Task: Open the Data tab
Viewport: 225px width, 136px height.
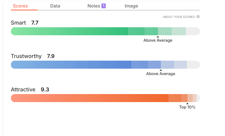Action: (55, 6)
